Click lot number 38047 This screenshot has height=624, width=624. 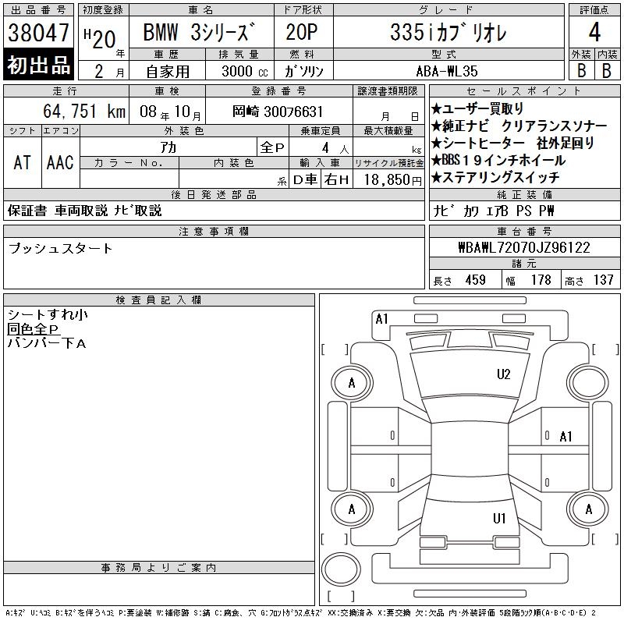pos(38,33)
